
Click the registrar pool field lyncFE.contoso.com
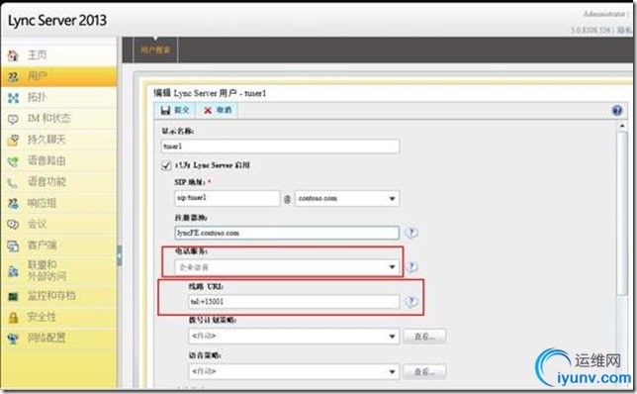tap(287, 233)
